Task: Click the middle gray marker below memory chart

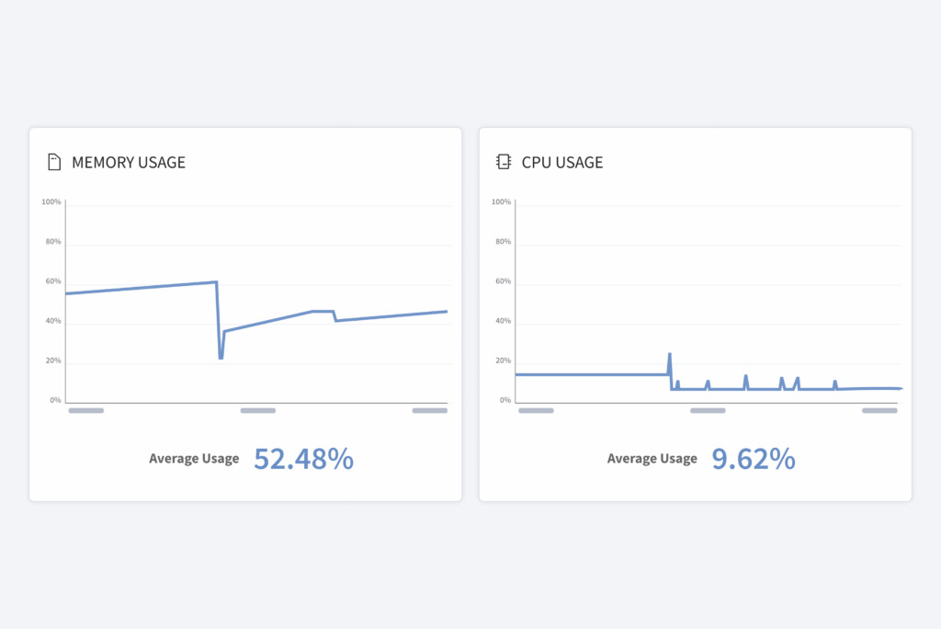Action: tap(257, 410)
